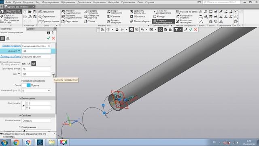Select Спираль цилиндрическая tool

(163, 21)
